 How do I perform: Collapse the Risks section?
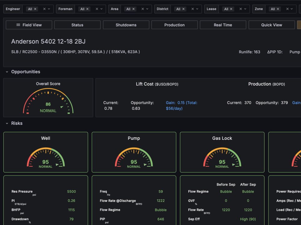pyautogui.click(x=7, y=123)
